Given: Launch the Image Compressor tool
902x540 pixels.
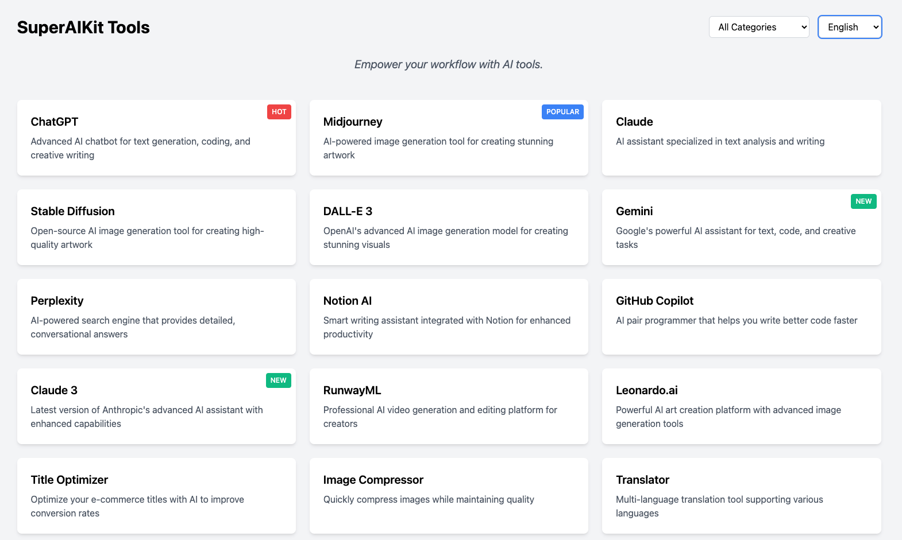Looking at the screenshot, I should click(449, 496).
